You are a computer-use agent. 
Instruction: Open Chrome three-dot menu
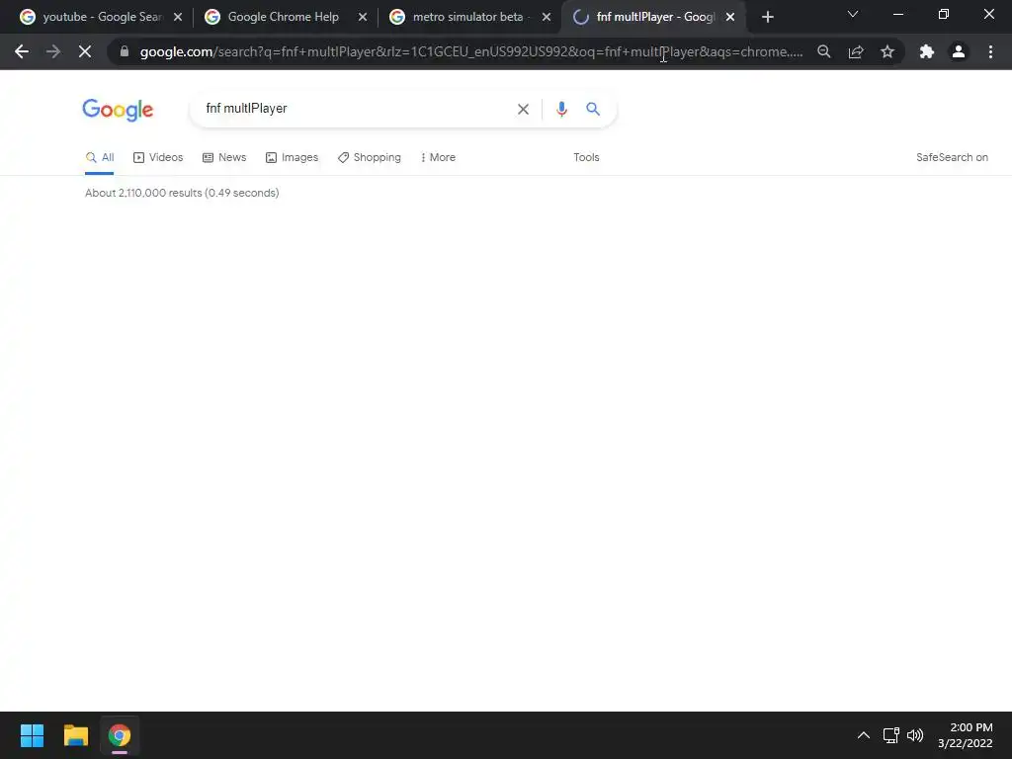click(990, 51)
